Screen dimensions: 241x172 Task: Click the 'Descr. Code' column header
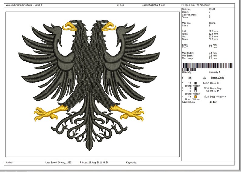[218, 78]
